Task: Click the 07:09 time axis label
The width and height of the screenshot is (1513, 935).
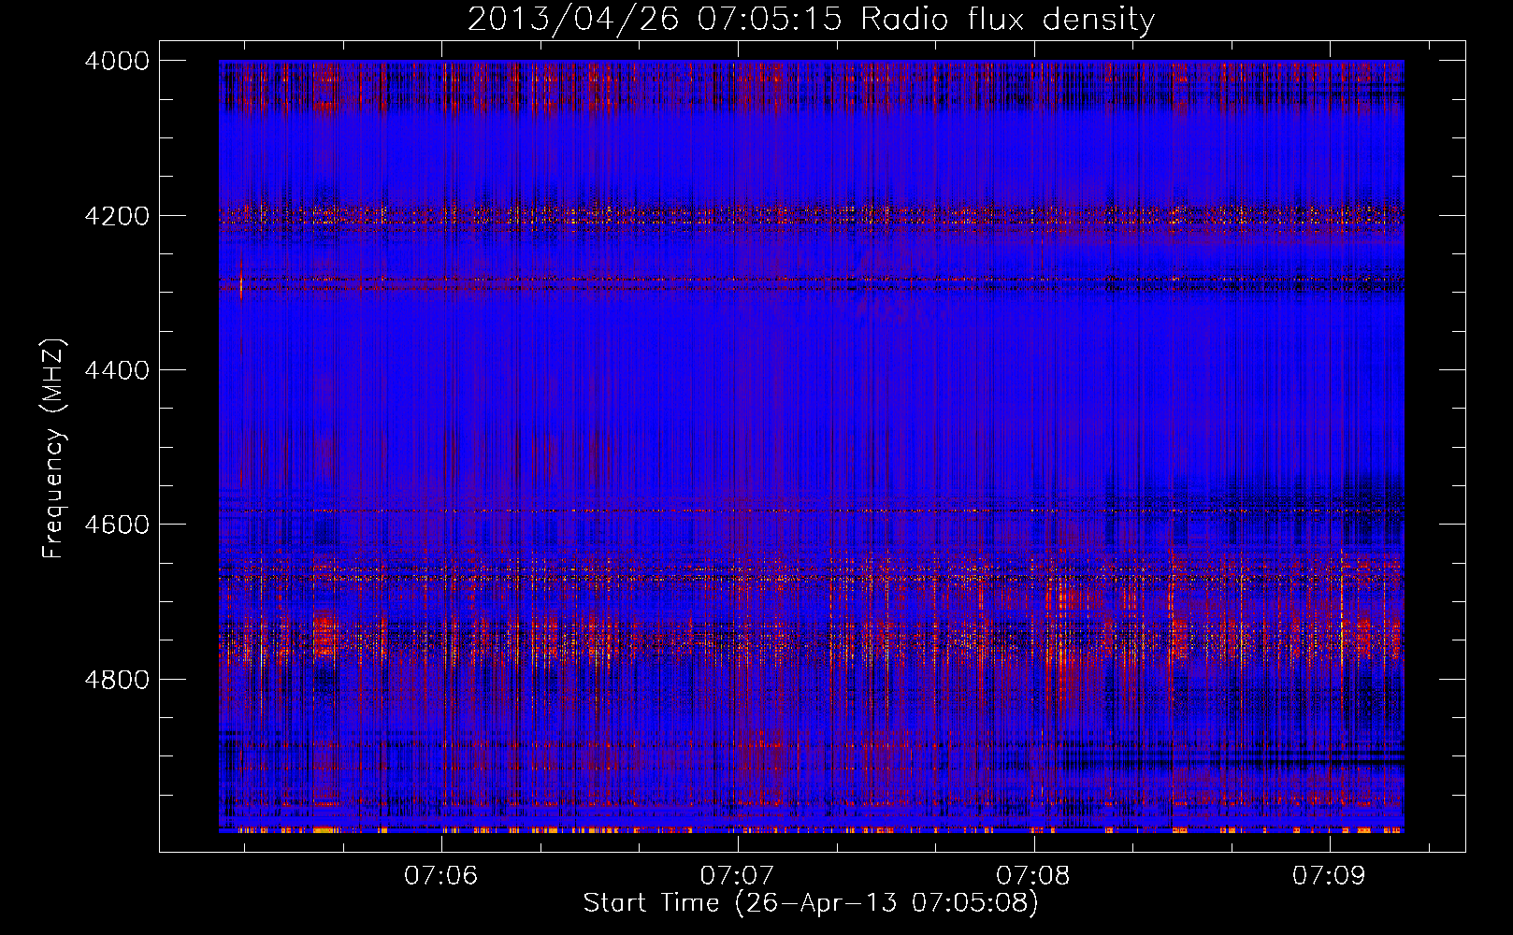Action: pos(1329,875)
